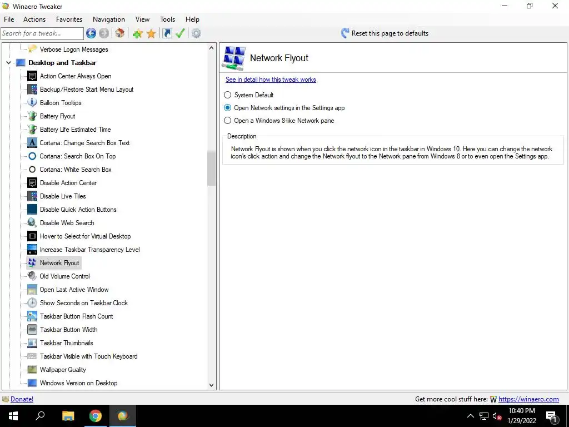Click the tree panel scrollbar thumb
Image resolution: width=569 pixels, height=427 pixels.
click(212, 168)
